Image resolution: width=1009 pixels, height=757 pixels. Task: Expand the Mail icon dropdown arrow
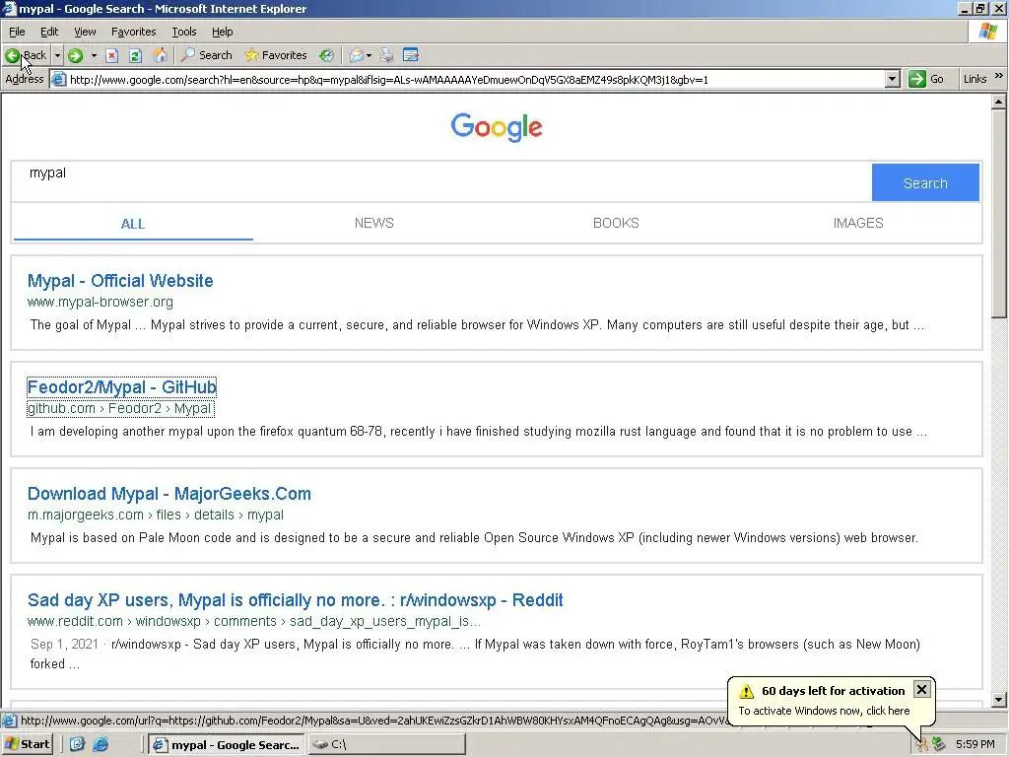click(369, 55)
